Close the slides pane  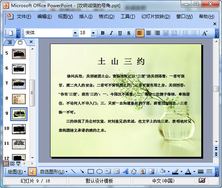[31, 42]
